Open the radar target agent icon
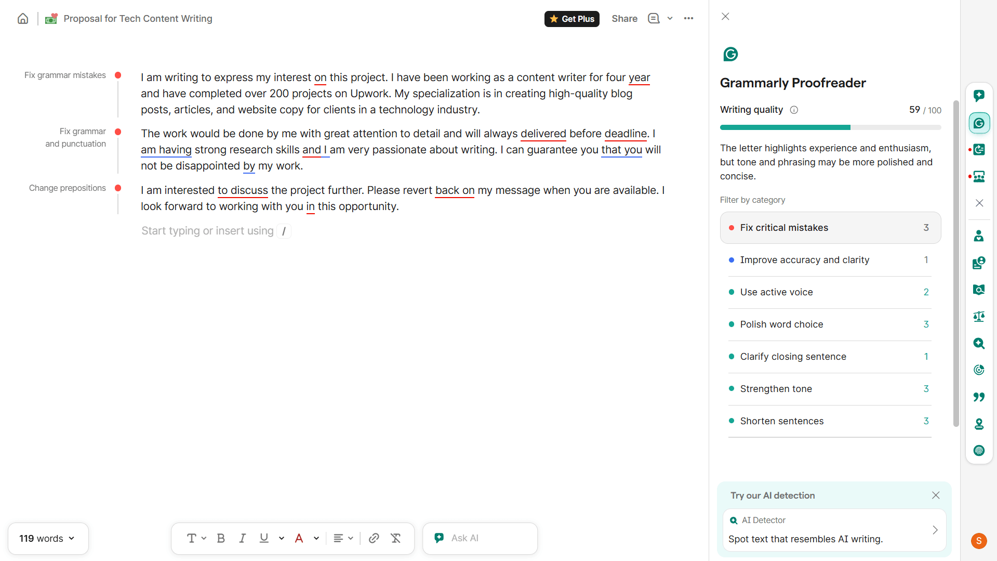Image resolution: width=997 pixels, height=561 pixels. point(979,370)
